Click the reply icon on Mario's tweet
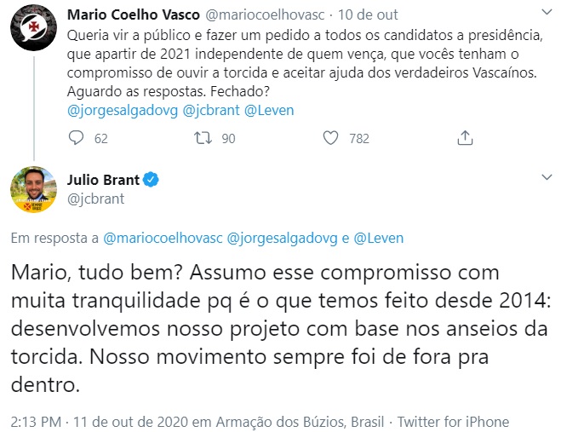Image resolution: width=561 pixels, height=432 pixels. [x=77, y=138]
